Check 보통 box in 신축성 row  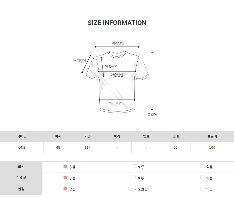tap(134, 177)
